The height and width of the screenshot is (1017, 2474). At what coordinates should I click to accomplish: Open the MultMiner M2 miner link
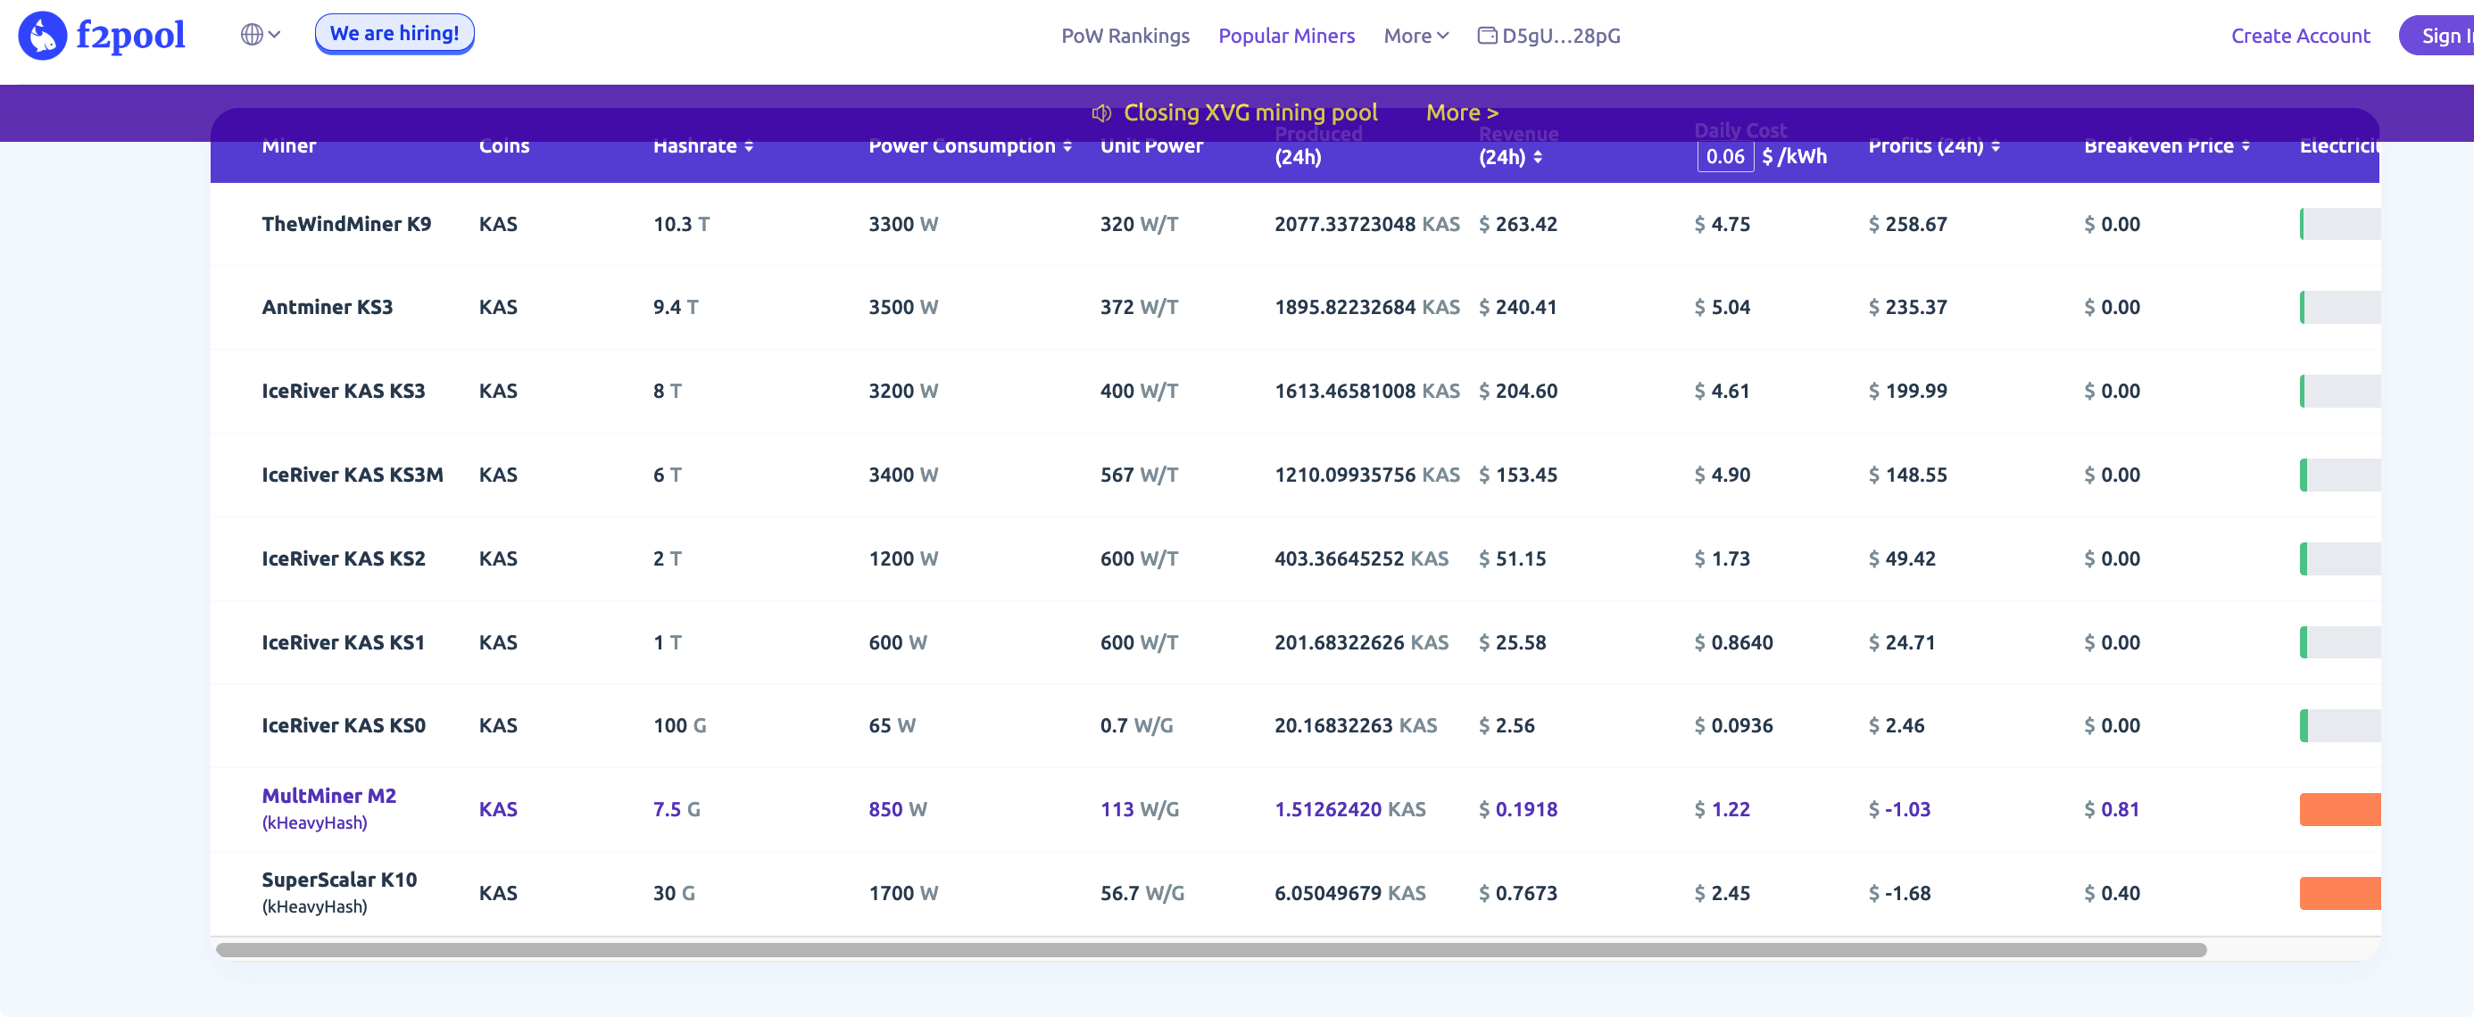328,796
